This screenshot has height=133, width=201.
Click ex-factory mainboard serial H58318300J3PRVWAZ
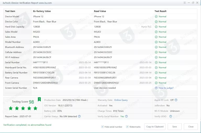coord(44,67)
